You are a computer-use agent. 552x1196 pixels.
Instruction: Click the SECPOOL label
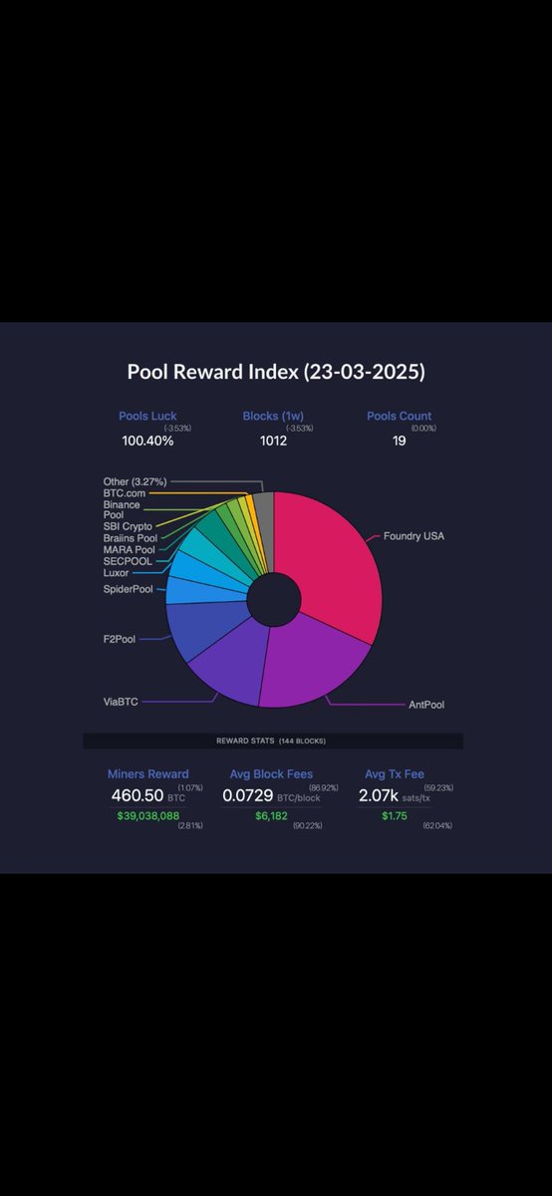128,561
